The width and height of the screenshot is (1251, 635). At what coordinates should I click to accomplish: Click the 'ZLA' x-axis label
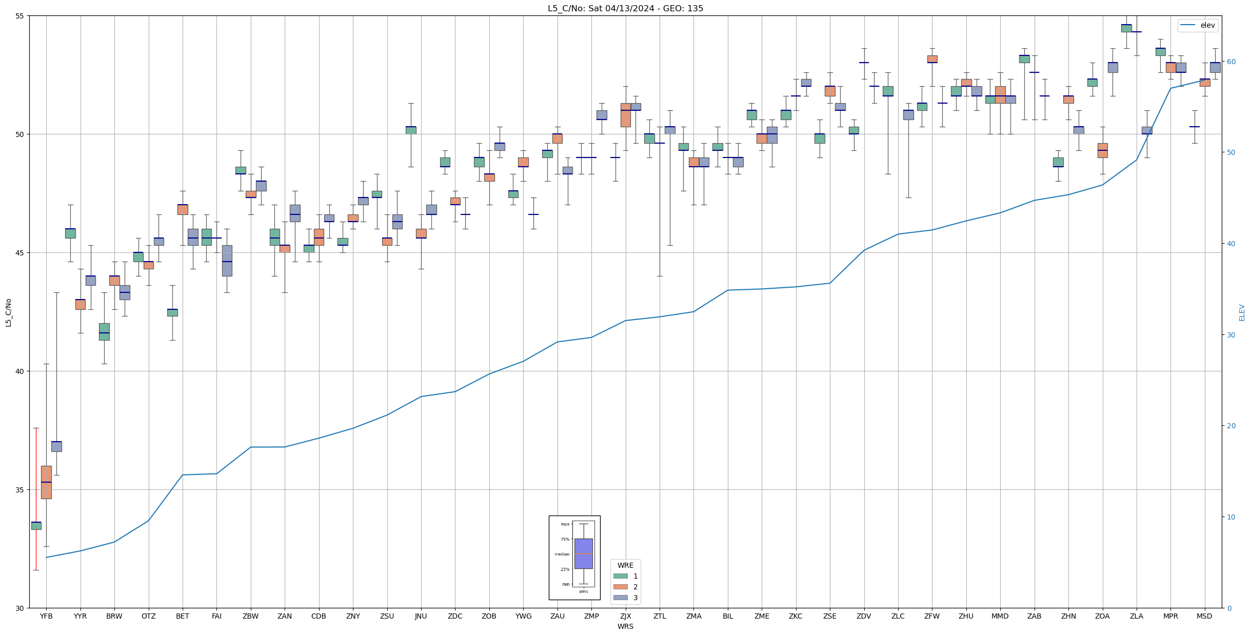1137,617
